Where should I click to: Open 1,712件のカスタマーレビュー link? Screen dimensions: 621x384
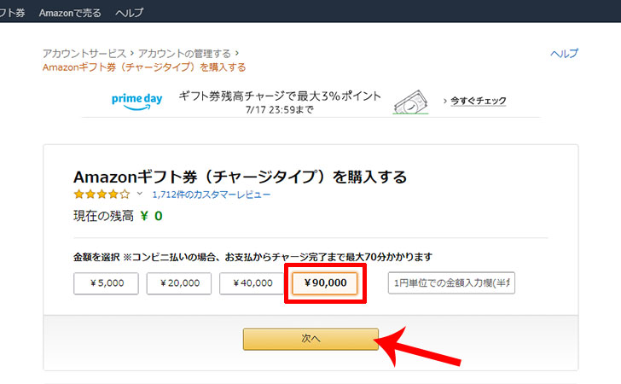point(211,195)
